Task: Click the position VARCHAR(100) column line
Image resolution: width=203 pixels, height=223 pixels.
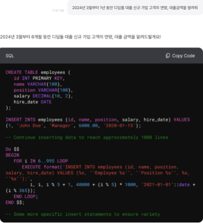Action: point(43,90)
